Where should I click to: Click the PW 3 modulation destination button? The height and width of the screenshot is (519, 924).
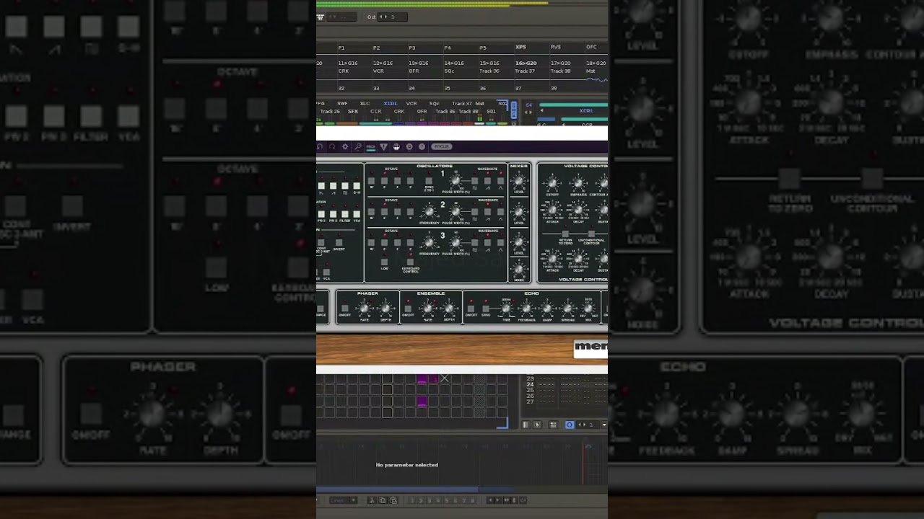pos(333,214)
